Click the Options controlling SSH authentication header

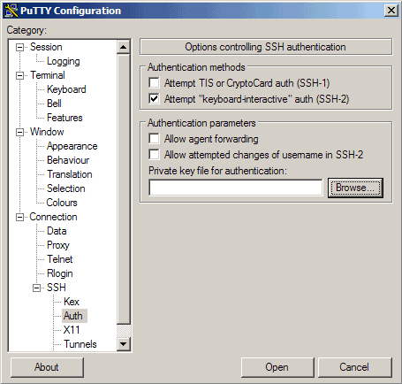click(266, 47)
